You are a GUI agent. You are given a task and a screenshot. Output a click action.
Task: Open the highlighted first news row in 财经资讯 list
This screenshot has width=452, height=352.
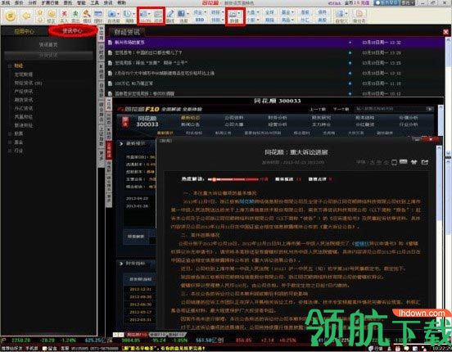point(275,43)
